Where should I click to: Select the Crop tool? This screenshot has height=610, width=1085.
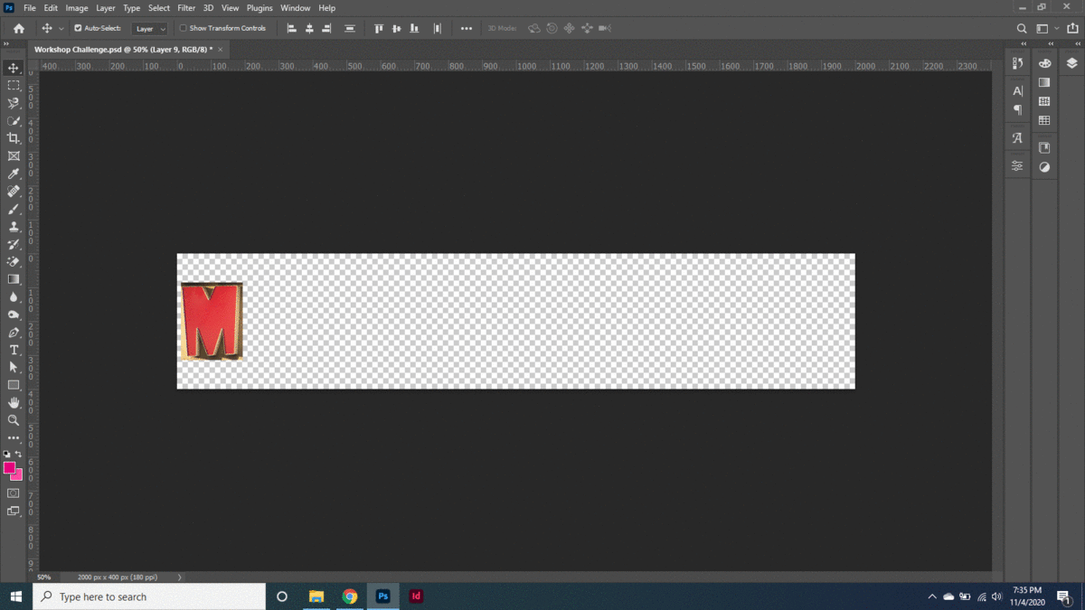click(14, 138)
